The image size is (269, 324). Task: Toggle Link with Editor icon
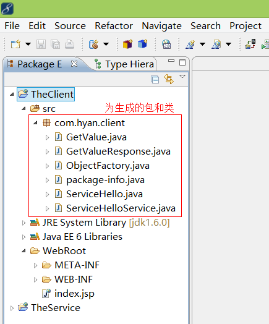click(169, 79)
